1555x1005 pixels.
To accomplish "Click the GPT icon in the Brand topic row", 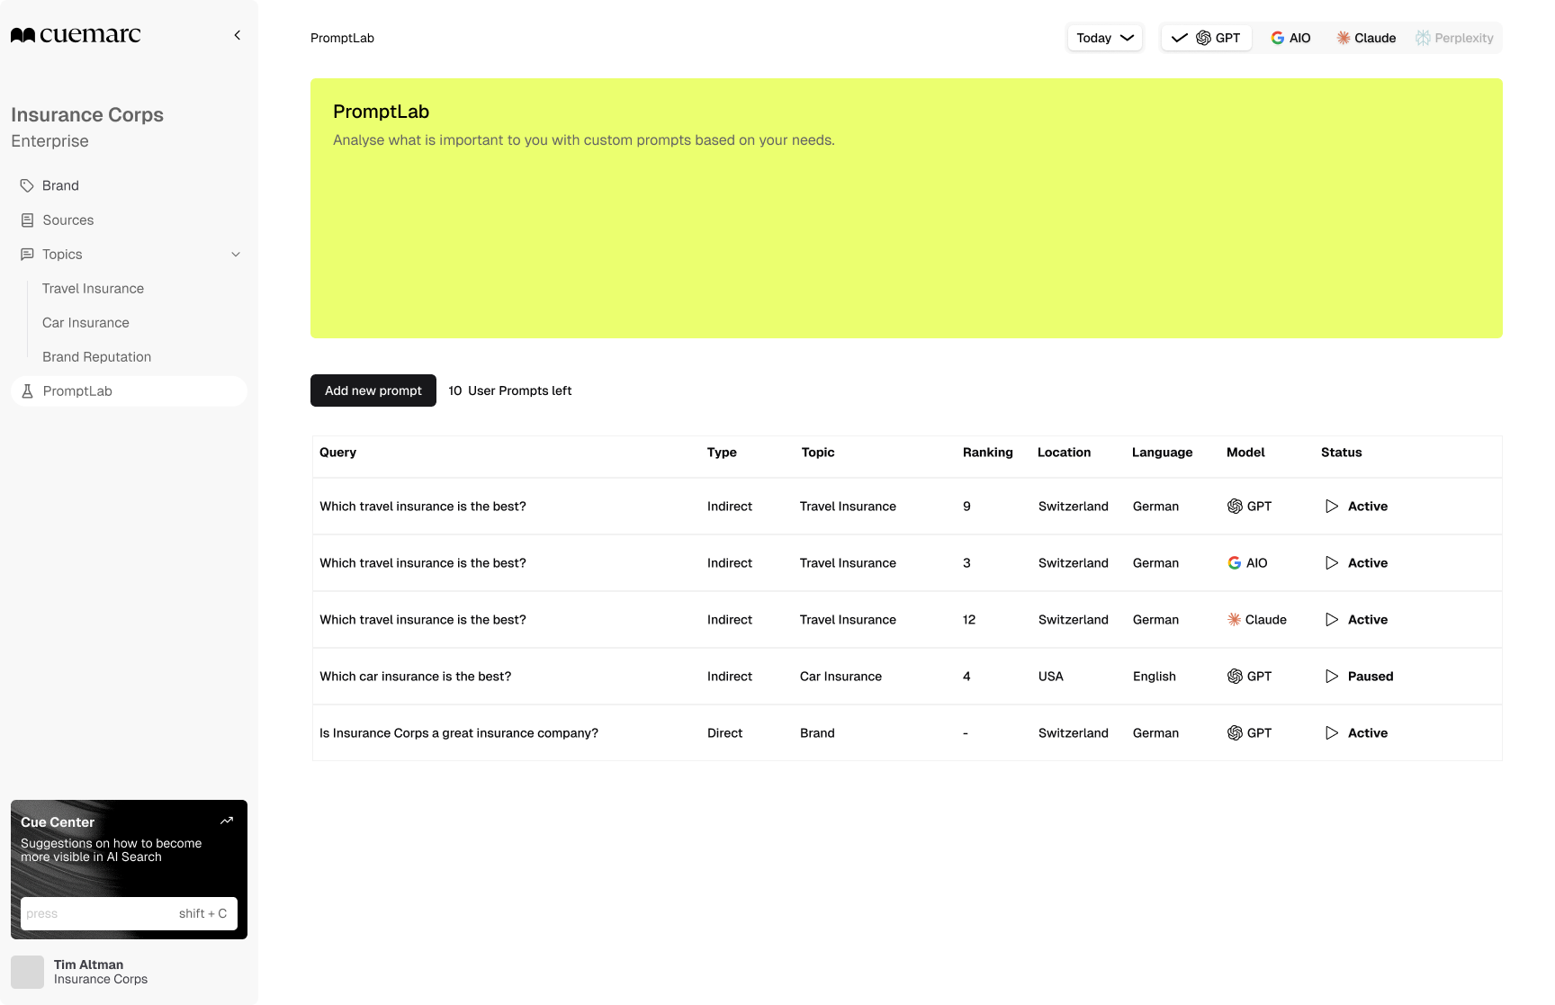I will (1235, 732).
